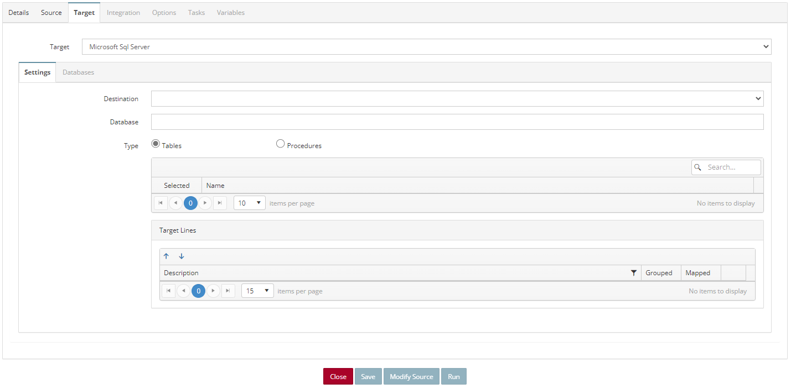This screenshot has width=791, height=389.
Task: Open the Integration tab
Action: 123,13
